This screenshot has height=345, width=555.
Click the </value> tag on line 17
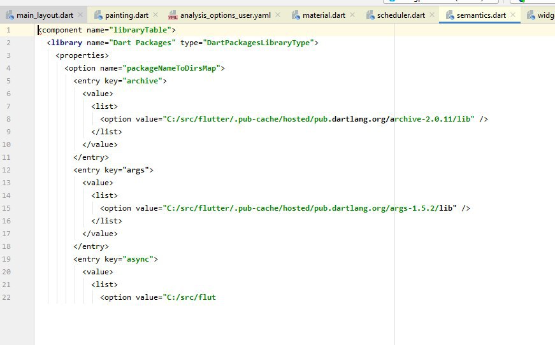(100, 234)
